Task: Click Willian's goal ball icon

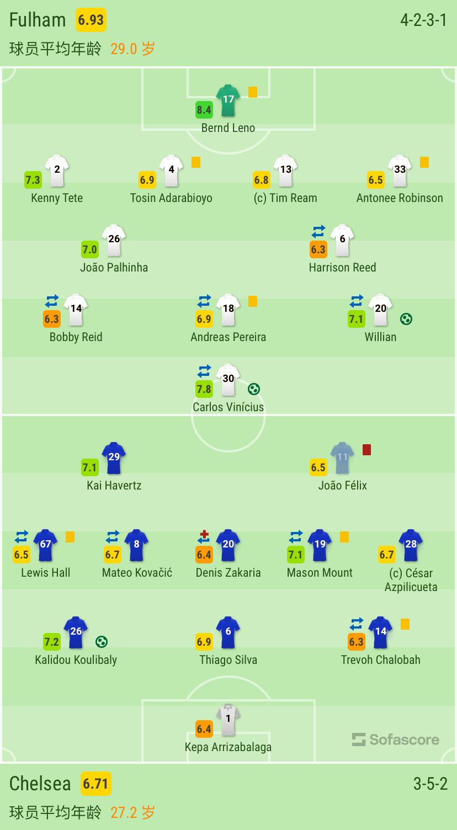Action: 406,319
